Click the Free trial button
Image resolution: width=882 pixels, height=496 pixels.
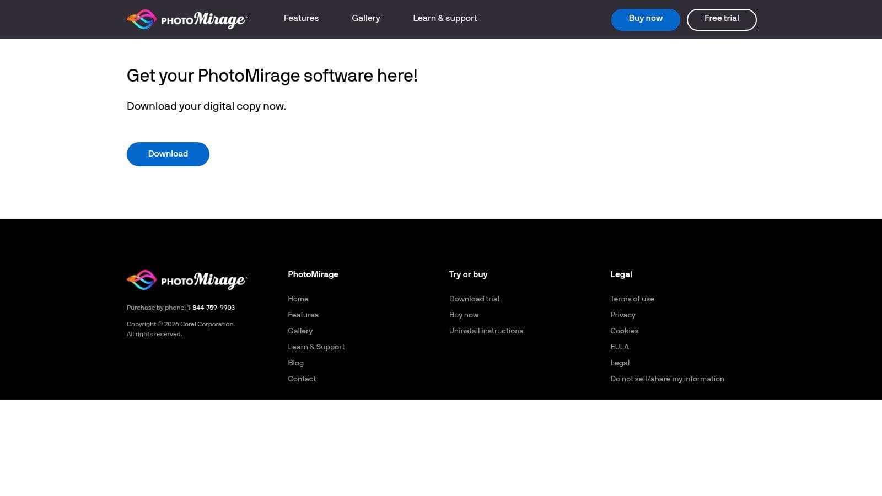click(x=722, y=20)
